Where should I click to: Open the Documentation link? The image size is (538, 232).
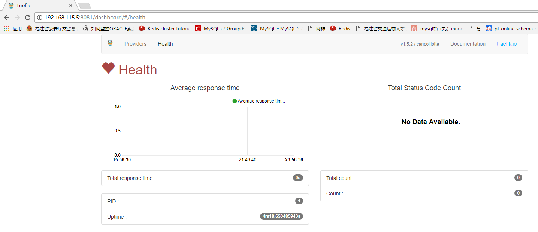tap(468, 44)
